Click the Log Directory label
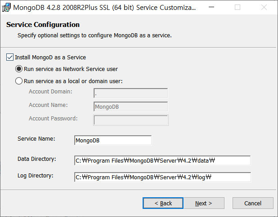278x217 pixels. pos(36,176)
